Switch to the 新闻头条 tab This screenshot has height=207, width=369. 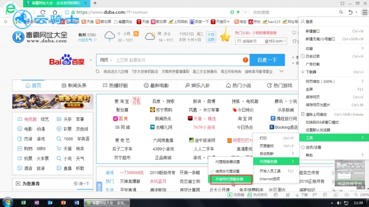point(74,86)
